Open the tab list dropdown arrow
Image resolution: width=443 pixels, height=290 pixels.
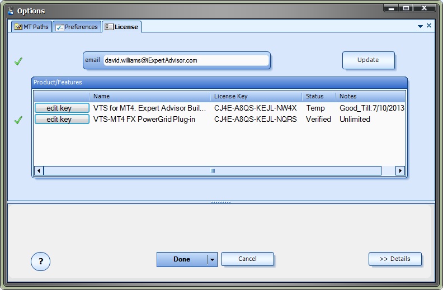pyautogui.click(x=420, y=26)
